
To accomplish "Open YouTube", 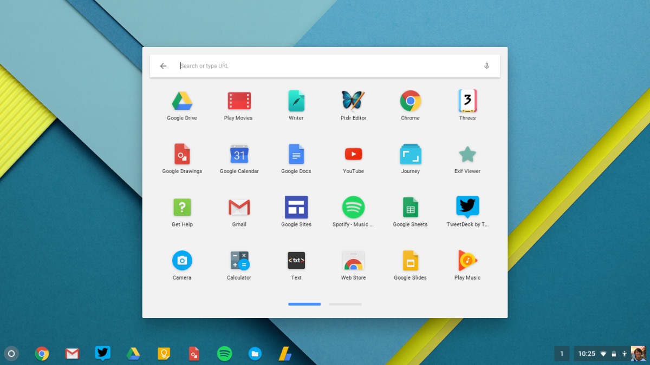I will point(353,154).
